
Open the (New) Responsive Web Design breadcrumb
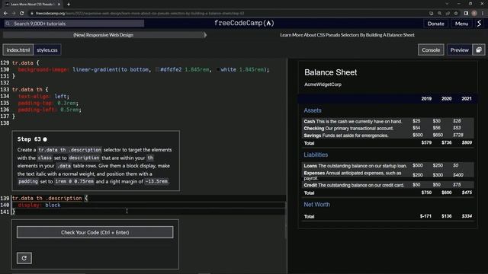pos(104,35)
